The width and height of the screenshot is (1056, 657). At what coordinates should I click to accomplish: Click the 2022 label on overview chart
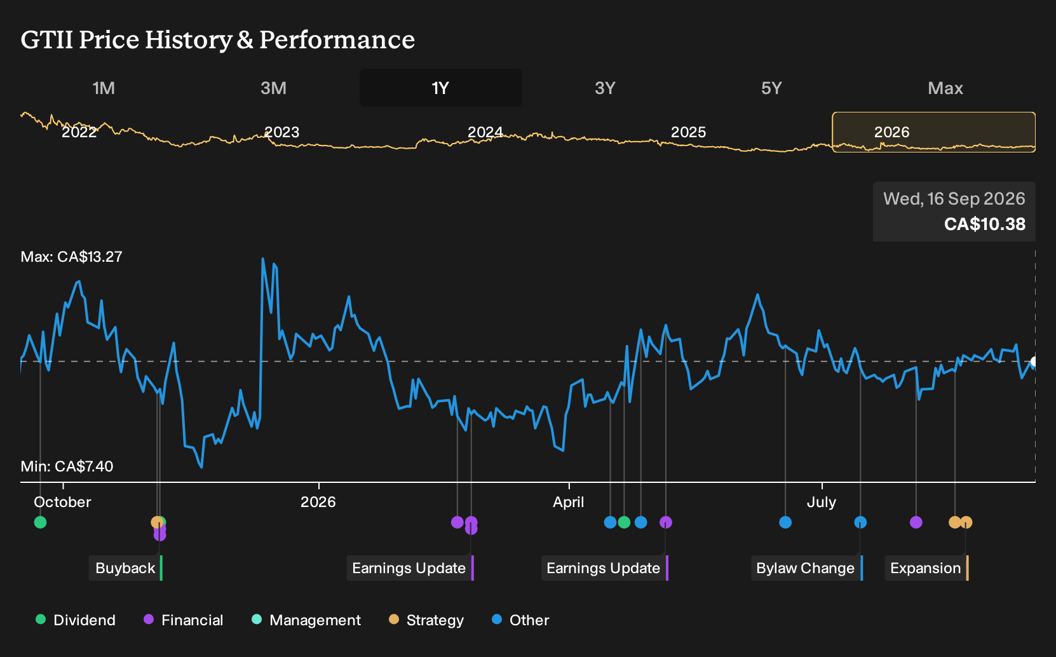pos(79,132)
